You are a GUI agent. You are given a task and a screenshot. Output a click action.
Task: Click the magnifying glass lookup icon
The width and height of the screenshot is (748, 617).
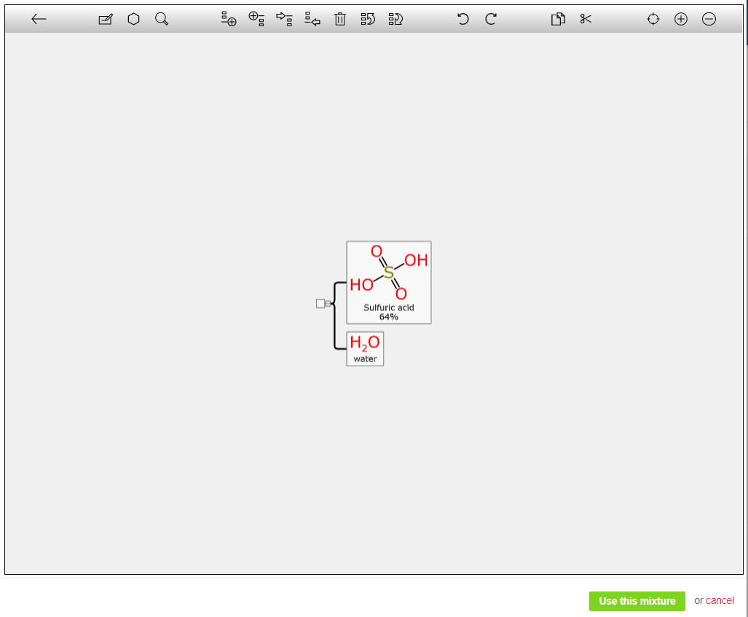(x=162, y=19)
